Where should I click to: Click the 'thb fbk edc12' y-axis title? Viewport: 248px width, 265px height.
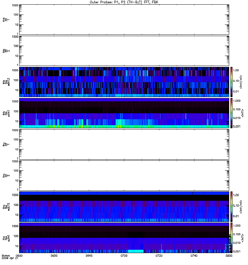click(6, 82)
